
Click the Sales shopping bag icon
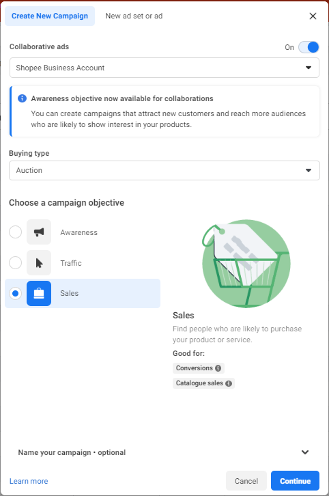[x=39, y=293]
